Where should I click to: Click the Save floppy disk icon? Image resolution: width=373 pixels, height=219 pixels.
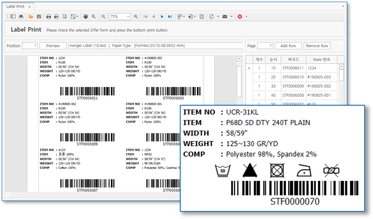click(x=39, y=17)
